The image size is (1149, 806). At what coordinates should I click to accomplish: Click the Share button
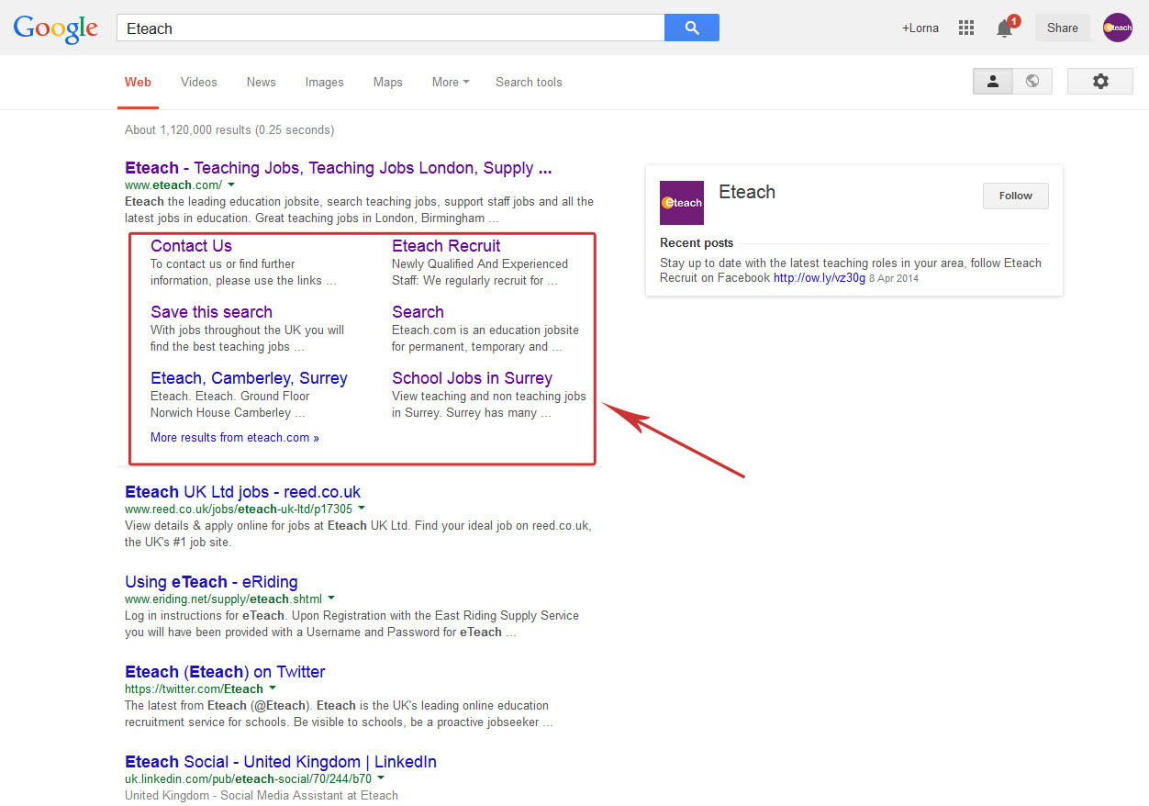1063,28
